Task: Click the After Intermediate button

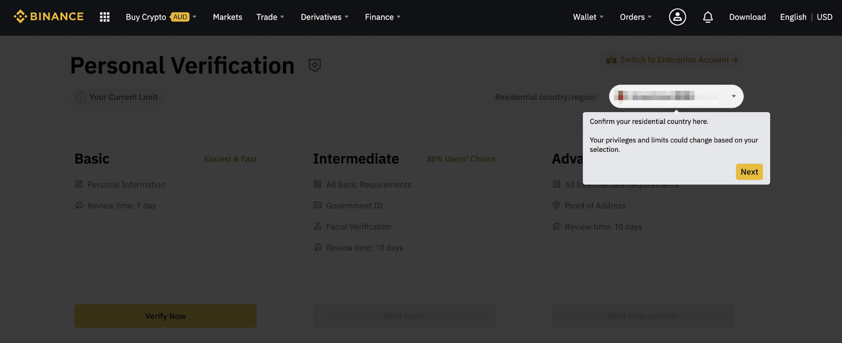Action: pyautogui.click(x=643, y=316)
